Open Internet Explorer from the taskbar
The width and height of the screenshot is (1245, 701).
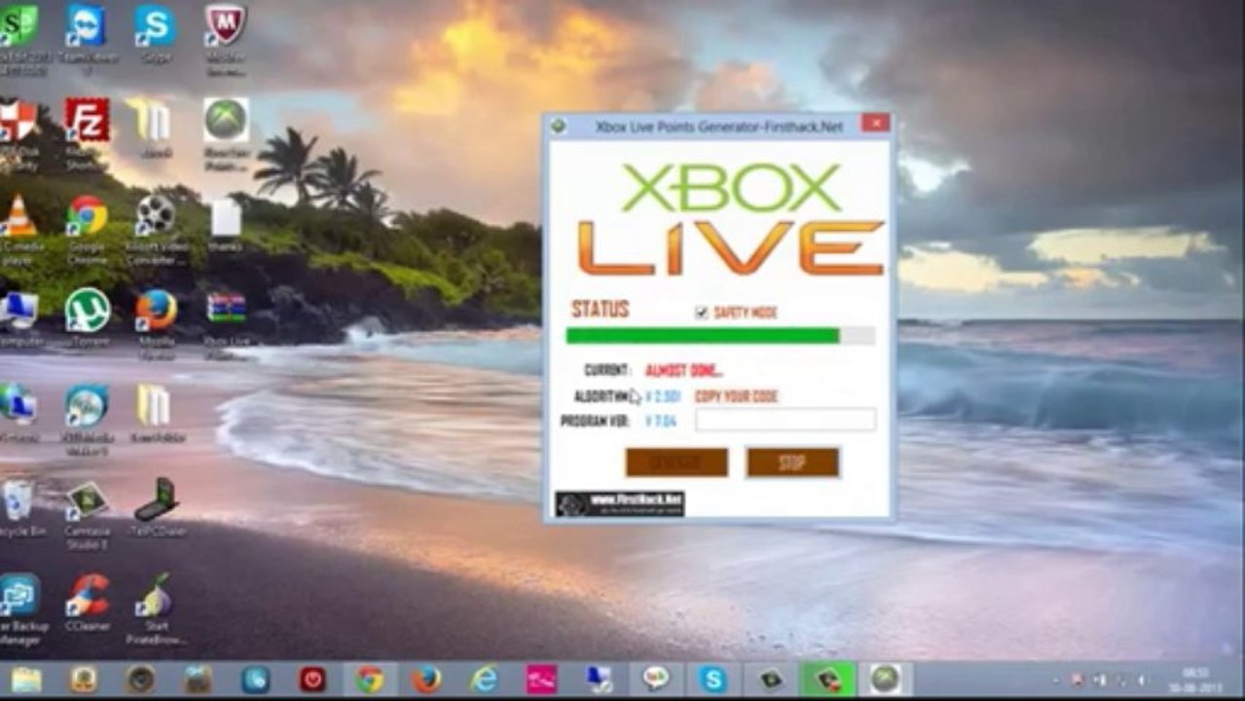484,679
